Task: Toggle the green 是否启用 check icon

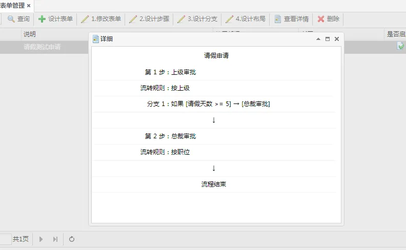Action: [400, 46]
